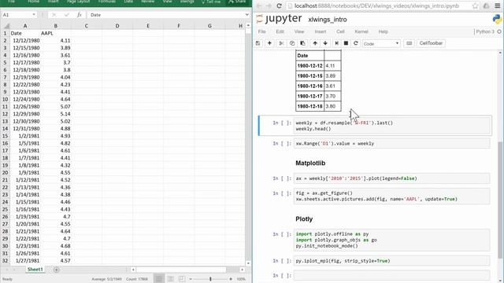504x283 pixels.
Task: Select row 10 header in Excel
Action: (6, 99)
